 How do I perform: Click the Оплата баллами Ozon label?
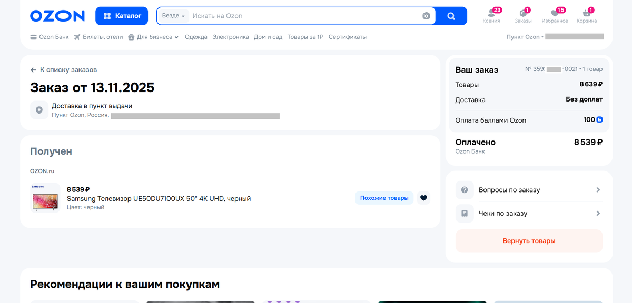[x=491, y=120]
